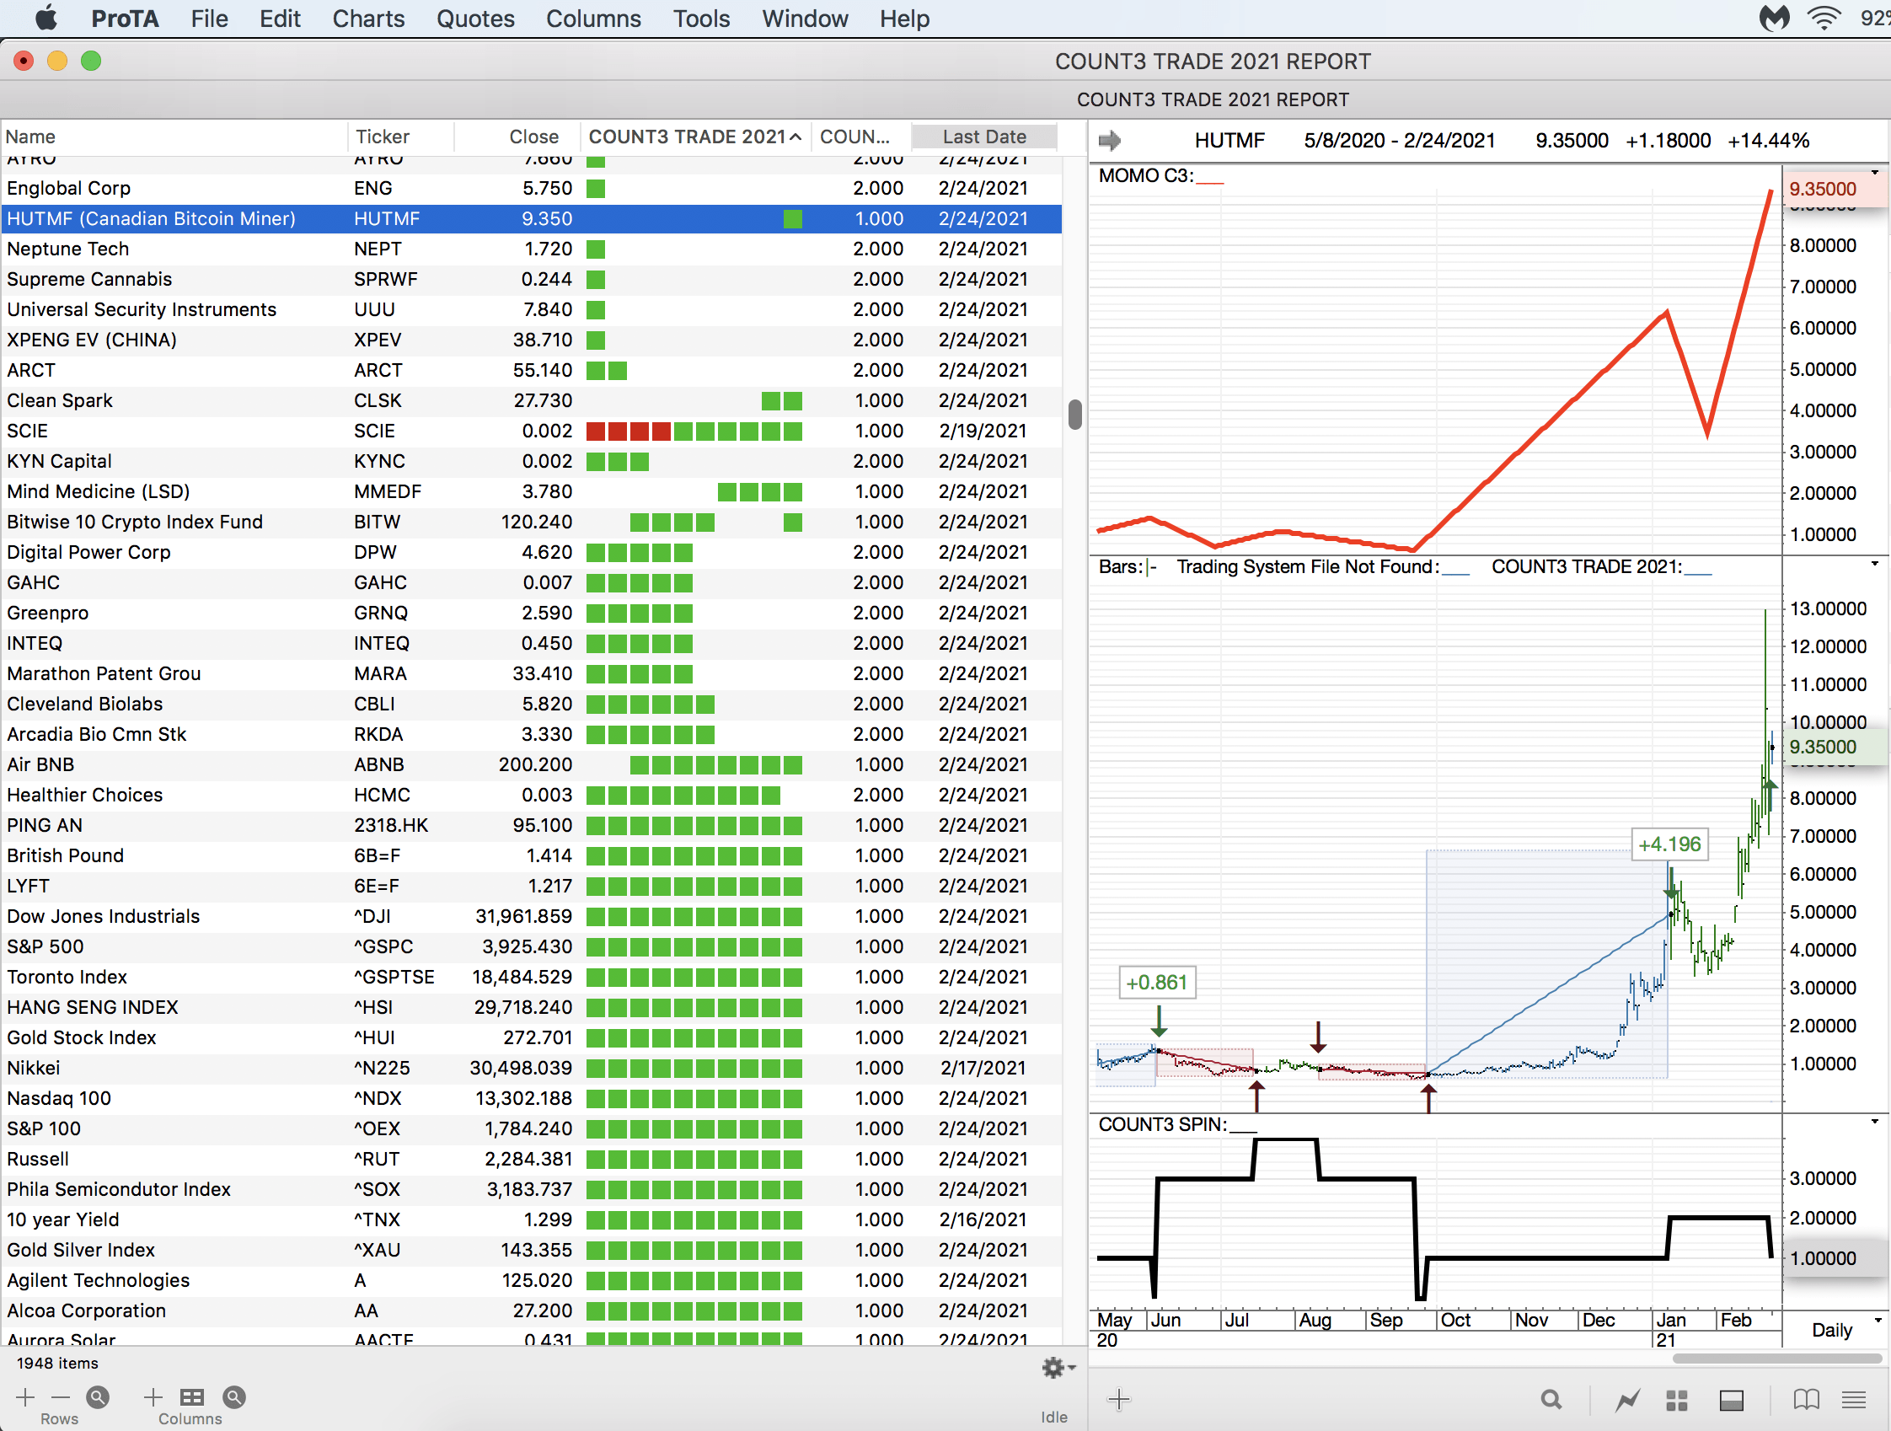Toggle sort on COUNT3 TRADE 2021 column header
Viewport: 1891px width, 1431px height.
point(695,137)
